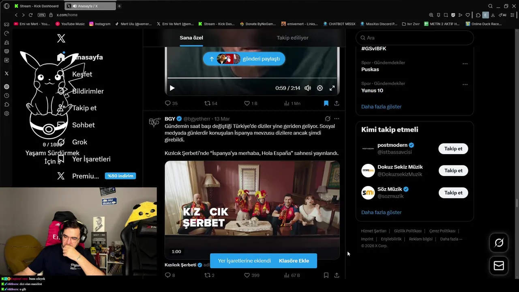Open a new browser tab

pos(119,6)
